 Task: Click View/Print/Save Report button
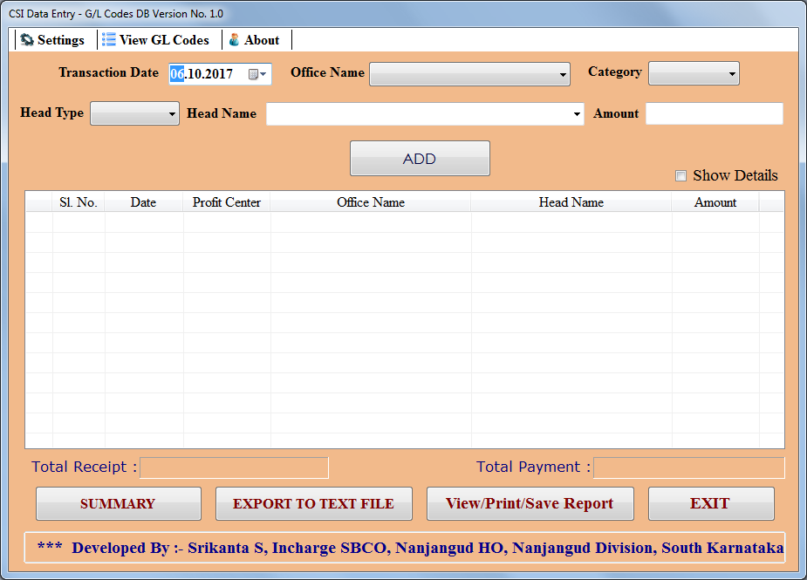[x=530, y=503]
